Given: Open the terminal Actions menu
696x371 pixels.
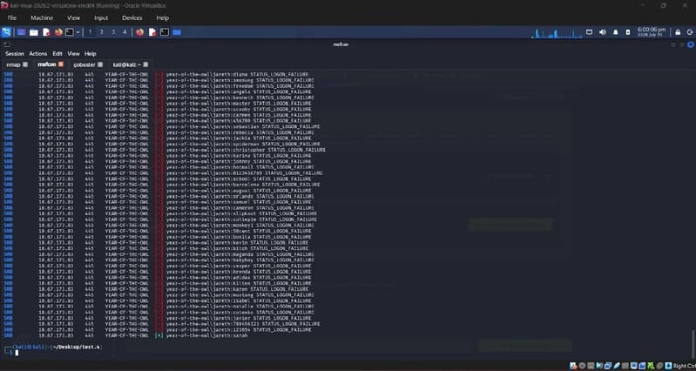Looking at the screenshot, I should (37, 54).
